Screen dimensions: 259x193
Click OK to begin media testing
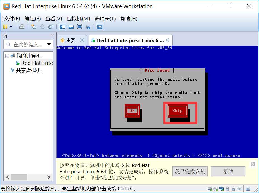coord(132,111)
